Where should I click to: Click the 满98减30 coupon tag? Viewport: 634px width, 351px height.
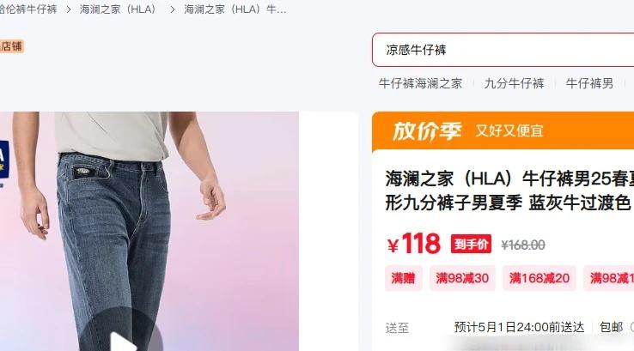pos(462,278)
